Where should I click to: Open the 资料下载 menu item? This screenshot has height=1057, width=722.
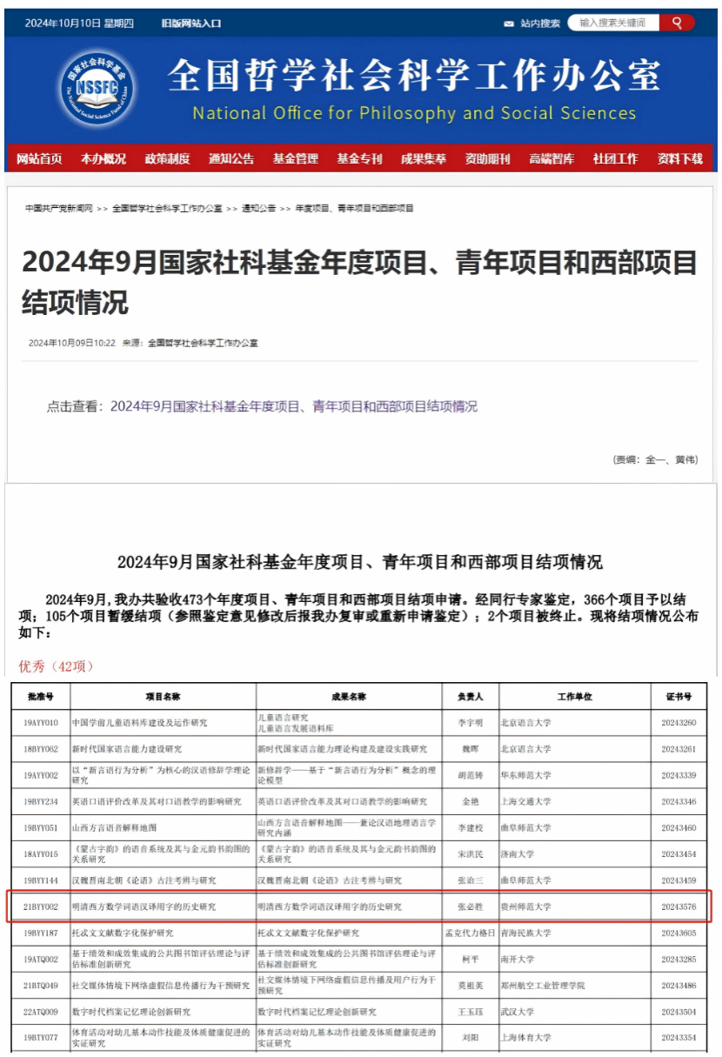tap(680, 158)
